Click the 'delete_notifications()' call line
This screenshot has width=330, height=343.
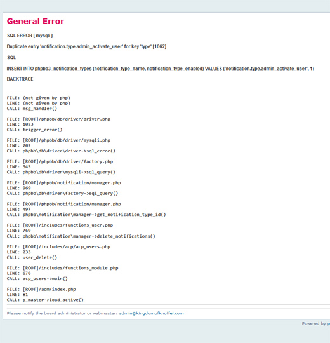point(81,236)
